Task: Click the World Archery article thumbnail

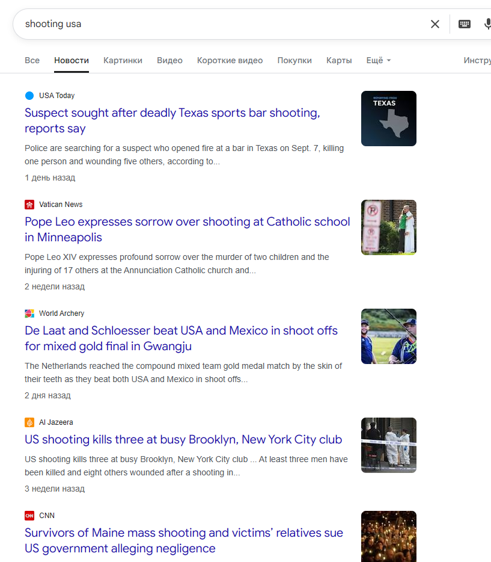Action: 389,336
